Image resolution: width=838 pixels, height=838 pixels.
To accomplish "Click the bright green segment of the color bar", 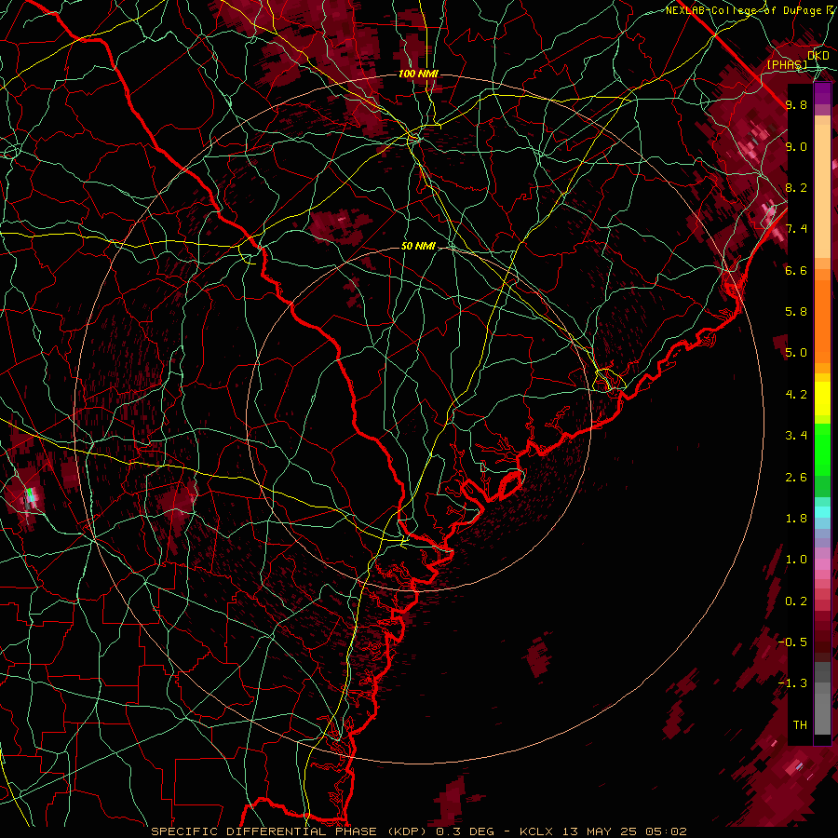I will pos(822,449).
